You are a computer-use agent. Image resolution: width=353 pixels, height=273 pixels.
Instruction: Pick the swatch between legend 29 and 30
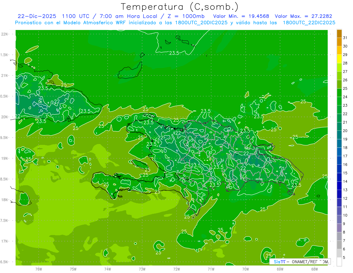pos(339,50)
